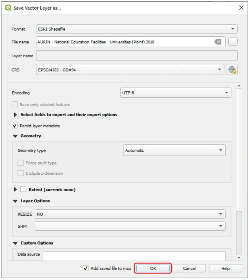The image size is (249, 280).
Task: Click into the Data source input field
Action: (x=134, y=256)
